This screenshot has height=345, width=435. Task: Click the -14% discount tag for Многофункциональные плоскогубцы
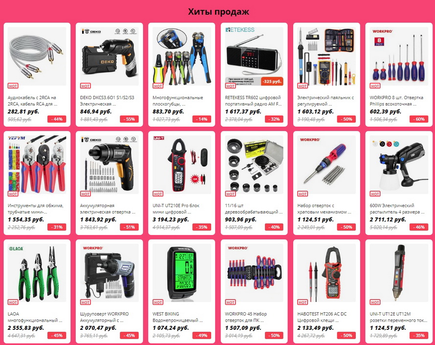coord(202,119)
